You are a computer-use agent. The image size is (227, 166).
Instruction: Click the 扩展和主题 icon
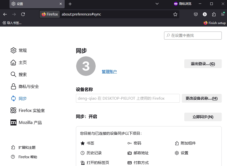click(13, 148)
